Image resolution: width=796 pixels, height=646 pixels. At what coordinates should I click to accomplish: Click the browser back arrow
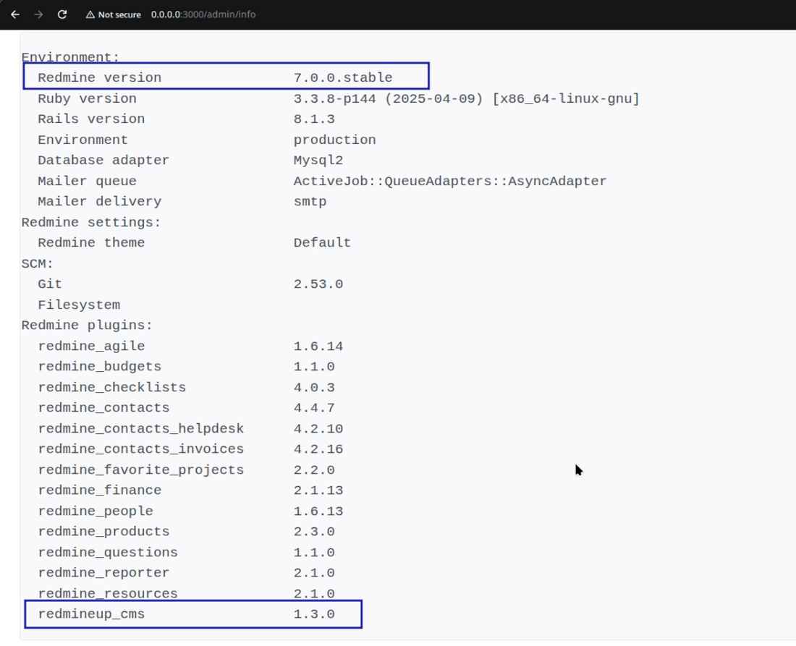(x=15, y=14)
